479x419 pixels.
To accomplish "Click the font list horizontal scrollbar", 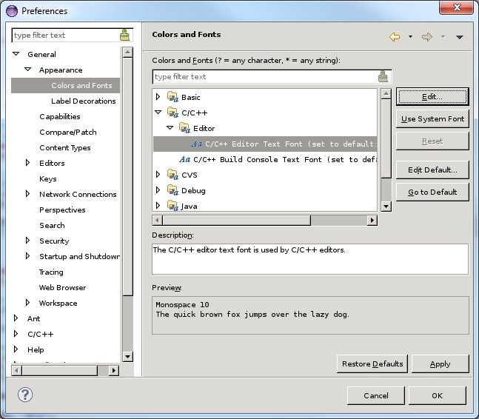I will point(233,220).
